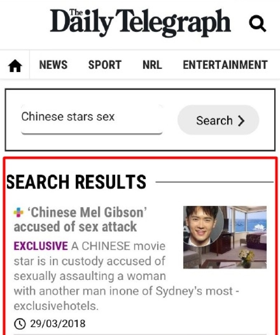This screenshot has height=335, width=280.
Task: Open the NRL section
Action: click(x=152, y=65)
